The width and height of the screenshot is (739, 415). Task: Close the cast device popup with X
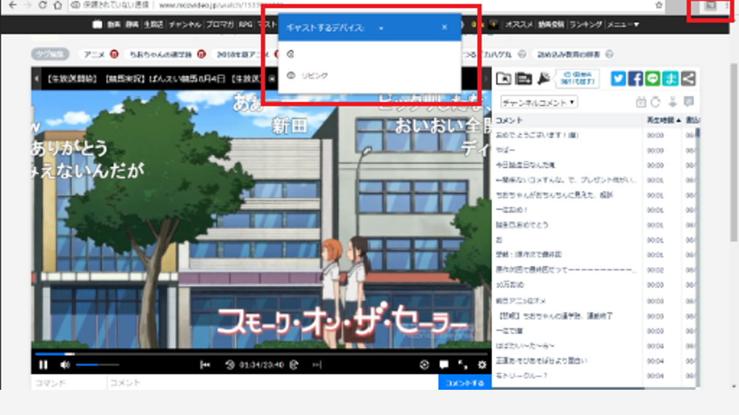pos(445,28)
